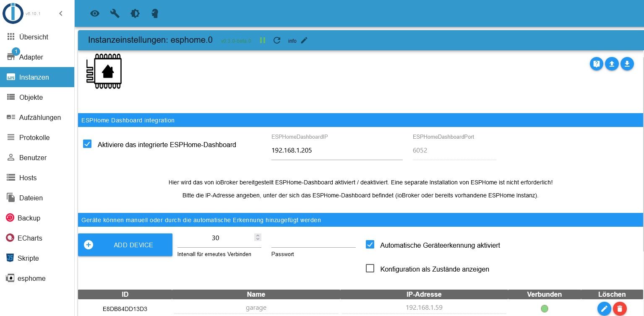
Task: Open the Dateien file browser
Action: tap(37, 198)
